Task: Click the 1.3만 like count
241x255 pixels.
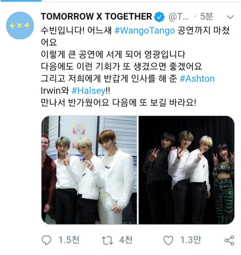Action: click(190, 240)
